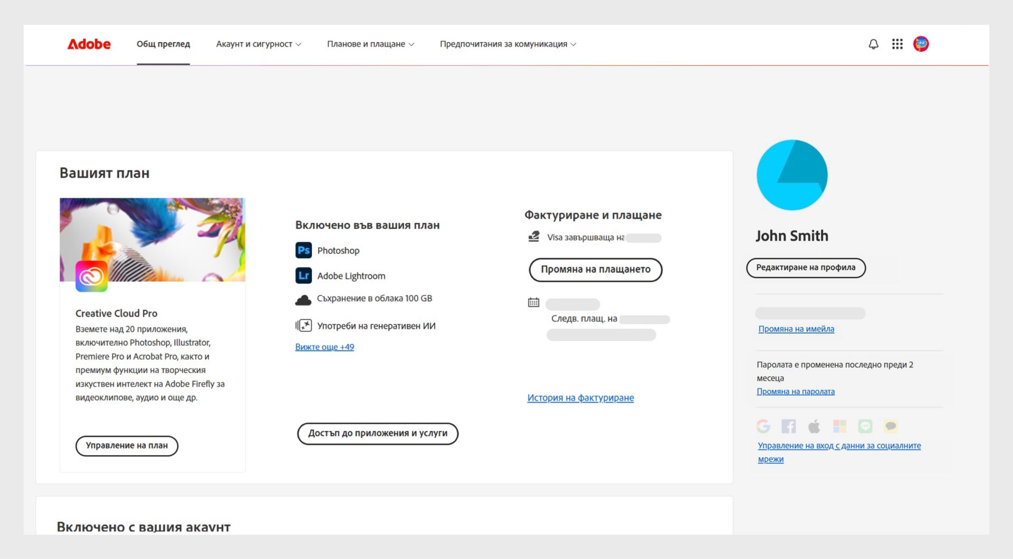
Task: Select the Photoshop icon in the plan list
Action: 304,250
